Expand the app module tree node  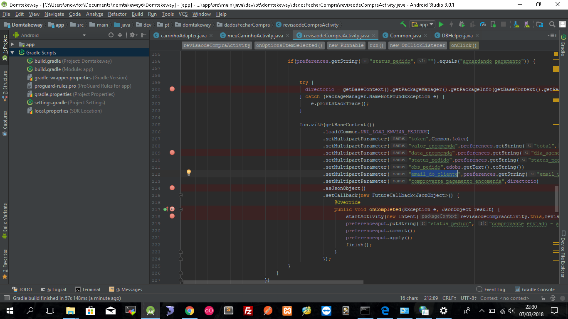click(12, 44)
